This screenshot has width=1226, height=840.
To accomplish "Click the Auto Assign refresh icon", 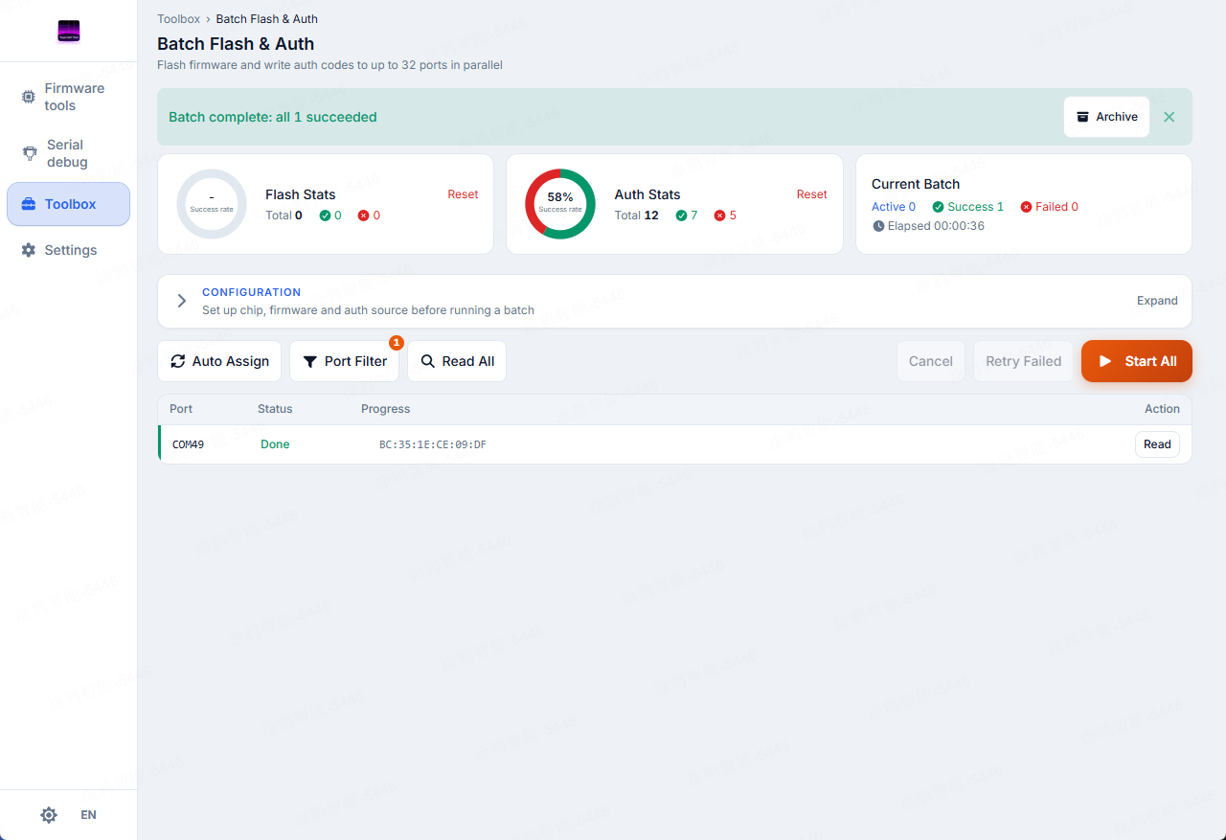I will (178, 361).
